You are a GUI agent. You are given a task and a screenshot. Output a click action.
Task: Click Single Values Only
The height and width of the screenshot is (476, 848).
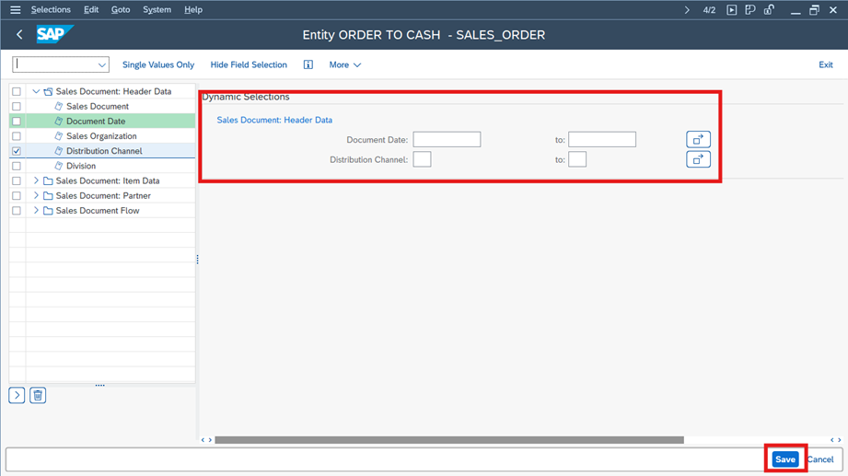coord(158,65)
